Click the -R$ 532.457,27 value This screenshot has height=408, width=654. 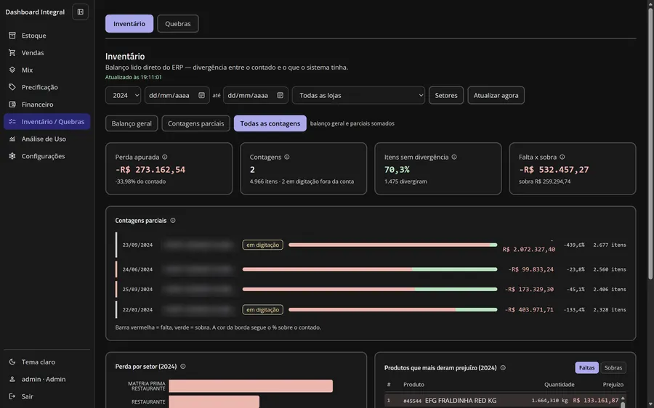pos(554,170)
